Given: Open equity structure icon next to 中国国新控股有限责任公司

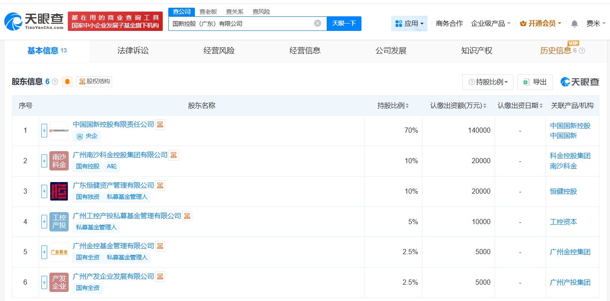Looking at the screenshot, I should click(x=160, y=125).
